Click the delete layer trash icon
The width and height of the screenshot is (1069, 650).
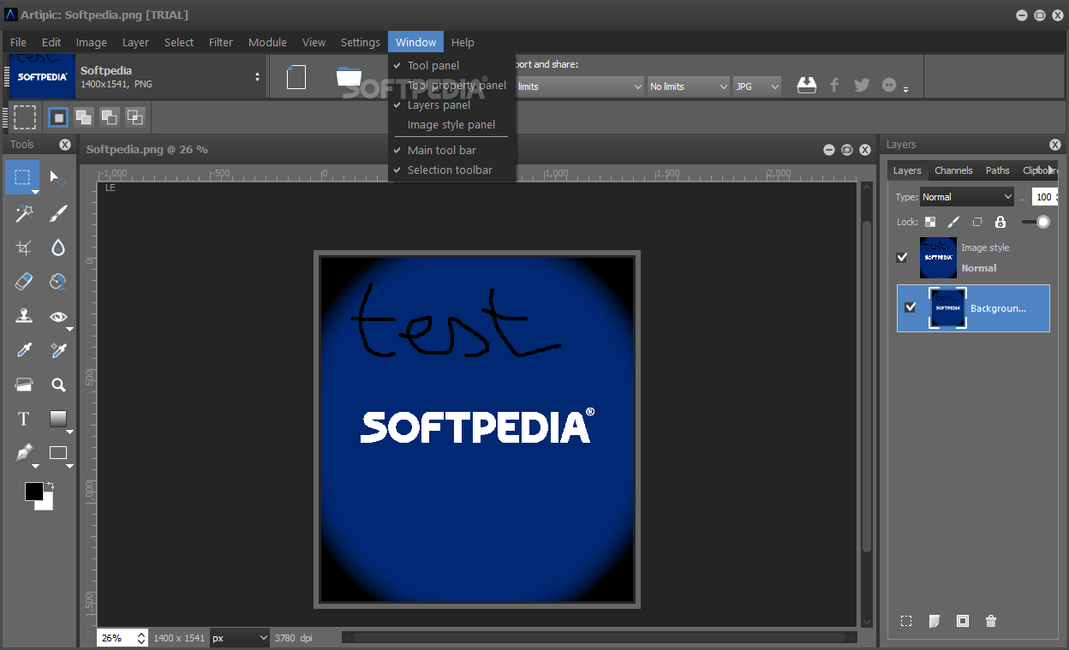click(x=991, y=621)
